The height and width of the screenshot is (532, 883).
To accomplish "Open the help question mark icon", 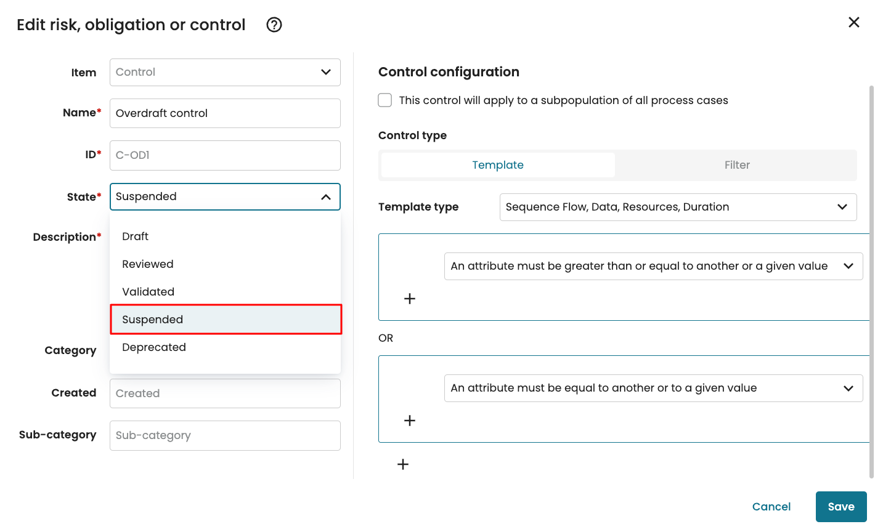I will pos(274,25).
